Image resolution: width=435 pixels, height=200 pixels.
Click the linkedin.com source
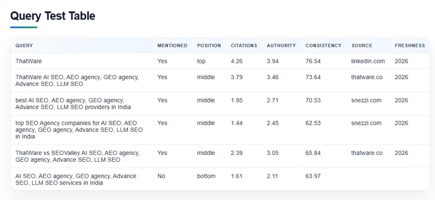point(368,61)
